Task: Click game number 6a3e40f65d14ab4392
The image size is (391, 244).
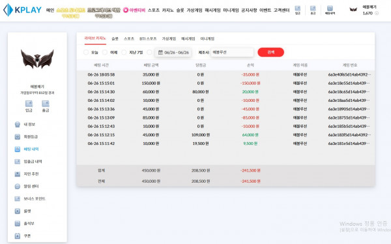Action: click(349, 74)
